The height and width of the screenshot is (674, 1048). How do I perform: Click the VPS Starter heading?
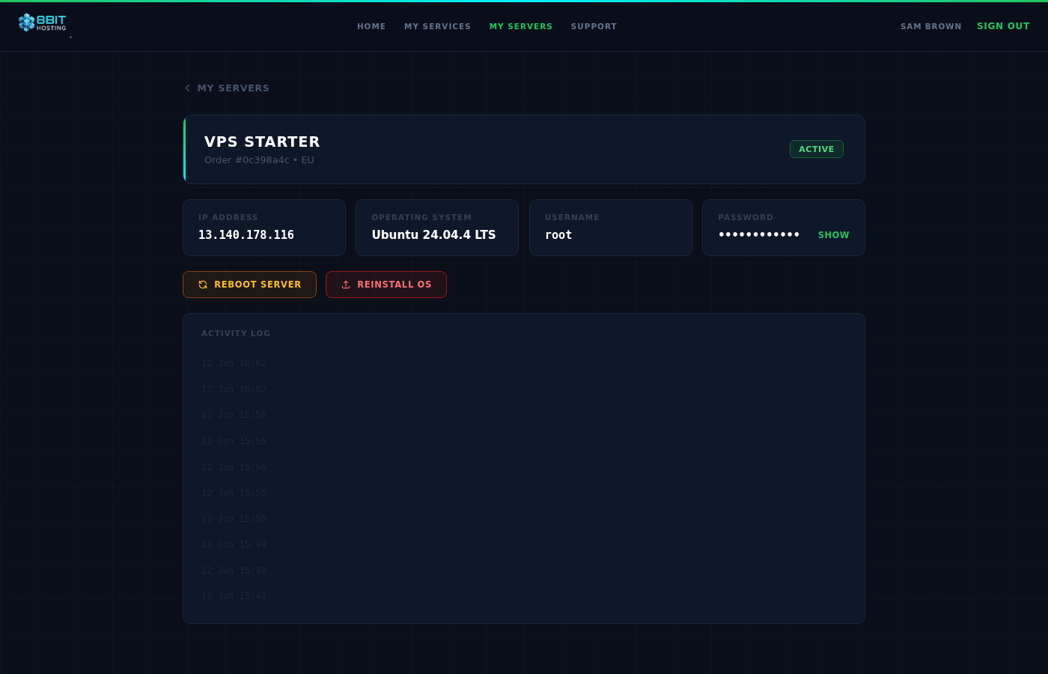pyautogui.click(x=262, y=142)
